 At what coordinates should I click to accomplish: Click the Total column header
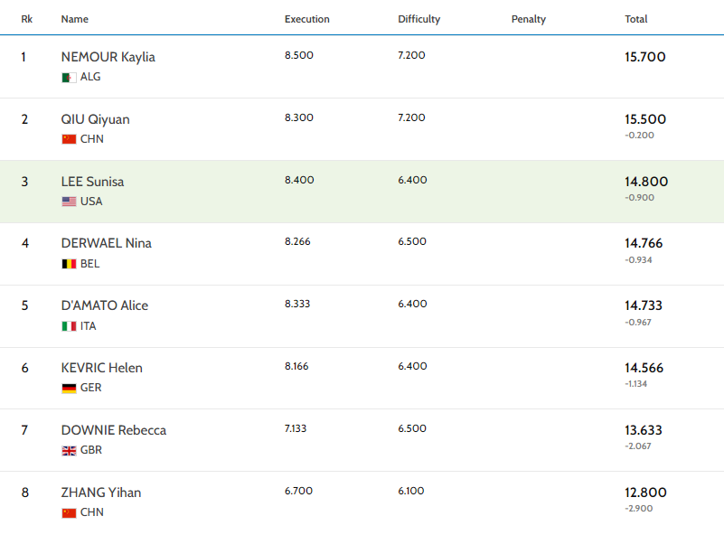click(636, 18)
